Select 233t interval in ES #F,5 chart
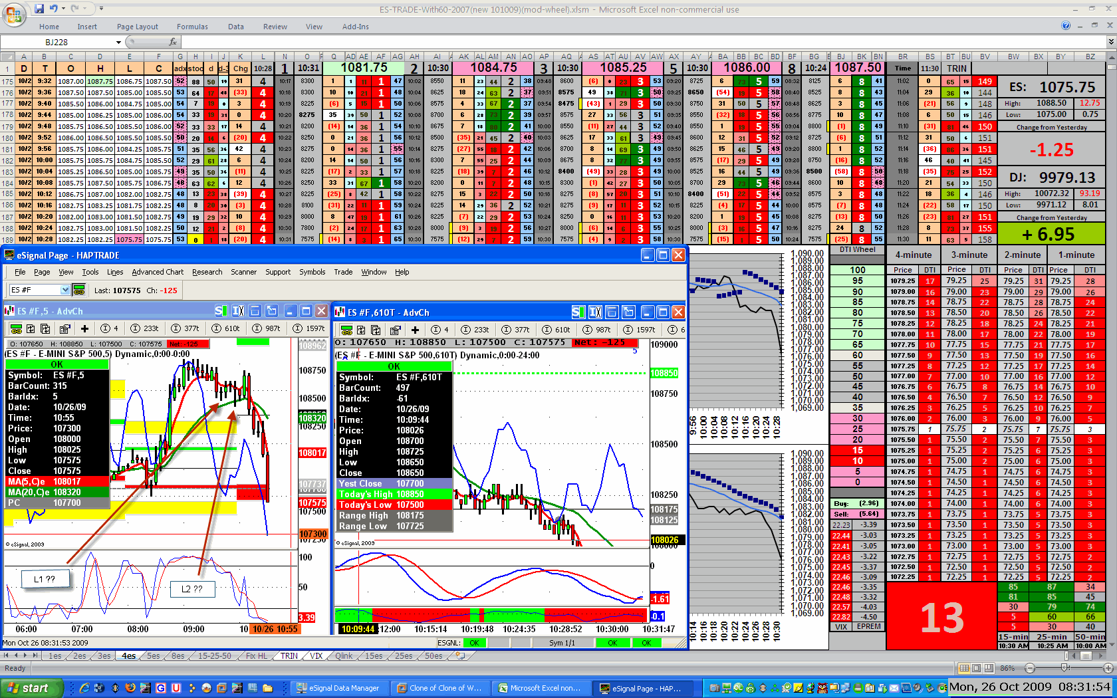 coord(145,328)
